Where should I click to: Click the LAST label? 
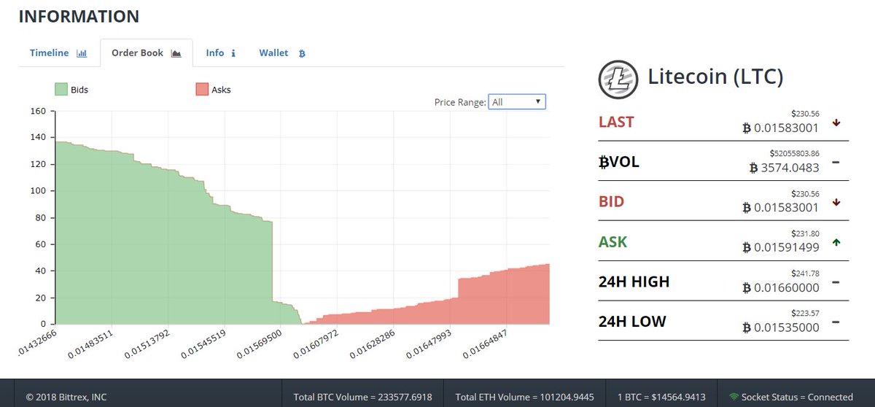click(x=616, y=122)
